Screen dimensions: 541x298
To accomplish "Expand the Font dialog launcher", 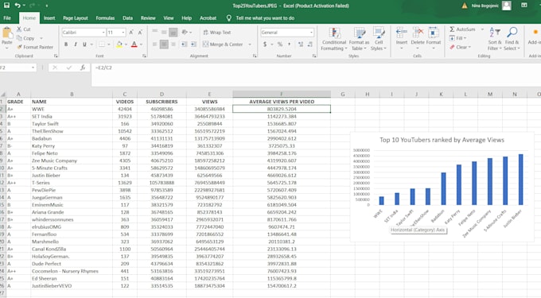I will click(x=144, y=56).
